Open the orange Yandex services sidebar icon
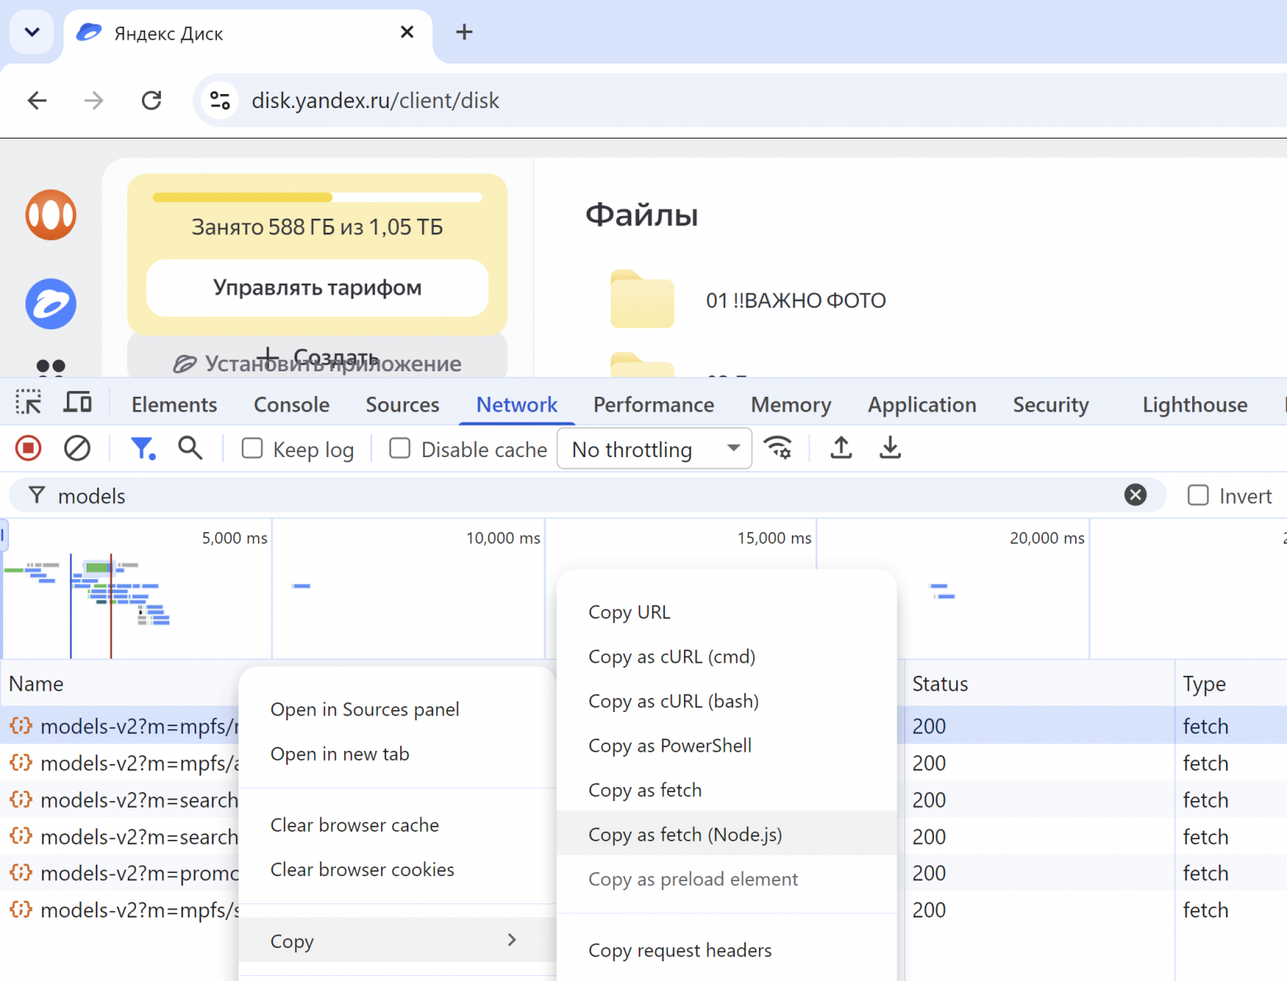The width and height of the screenshot is (1287, 981). (x=51, y=215)
